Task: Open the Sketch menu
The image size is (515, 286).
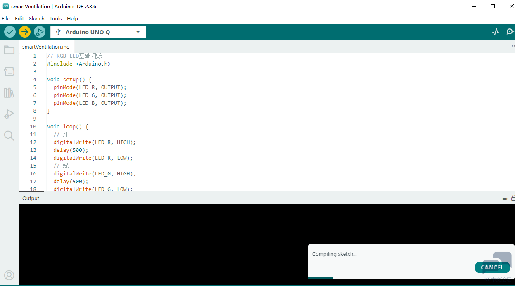Action: (x=37, y=18)
